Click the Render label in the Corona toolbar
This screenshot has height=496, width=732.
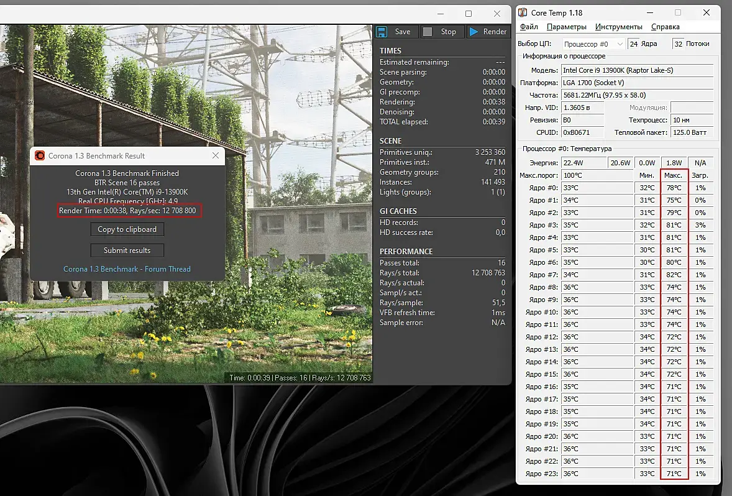(495, 32)
